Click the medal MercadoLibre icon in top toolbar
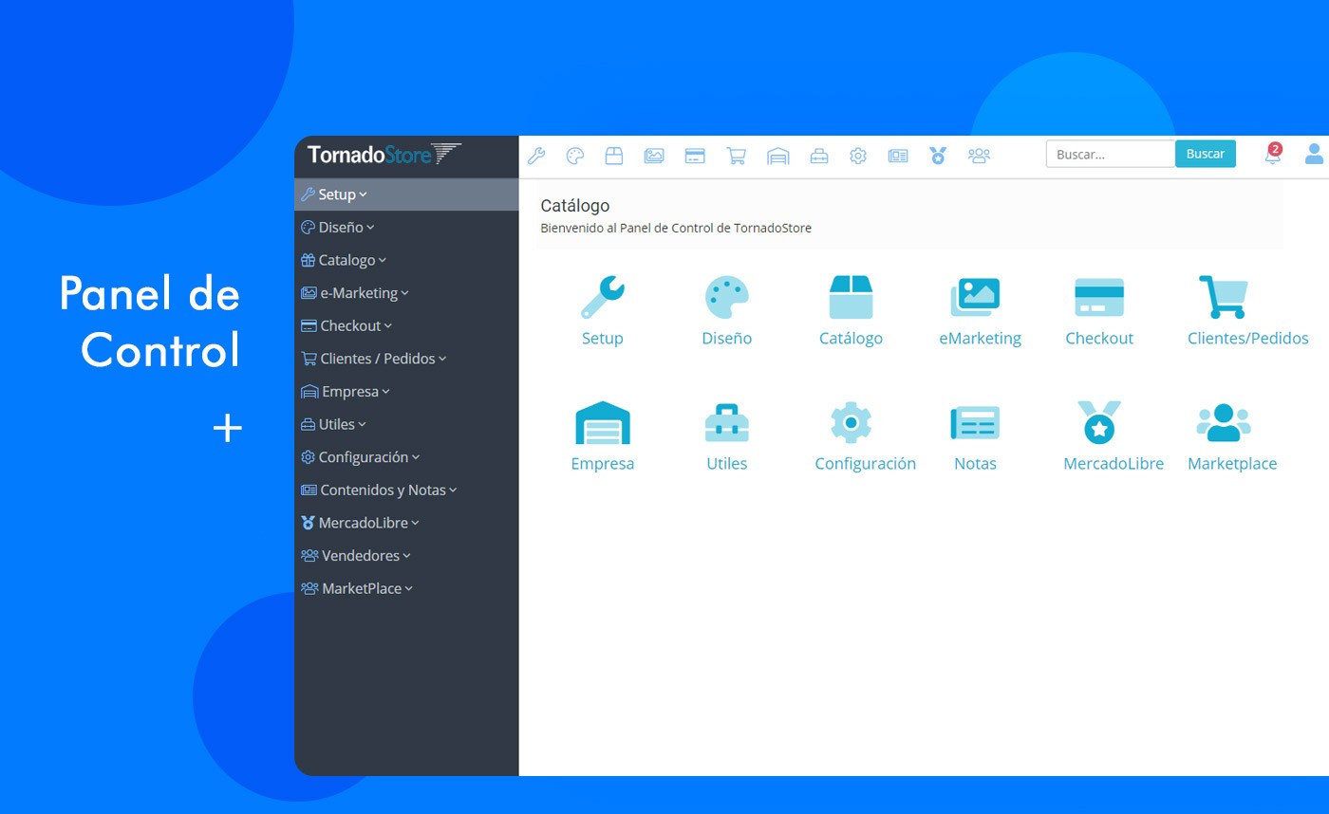This screenshot has width=1329, height=814. [938, 156]
